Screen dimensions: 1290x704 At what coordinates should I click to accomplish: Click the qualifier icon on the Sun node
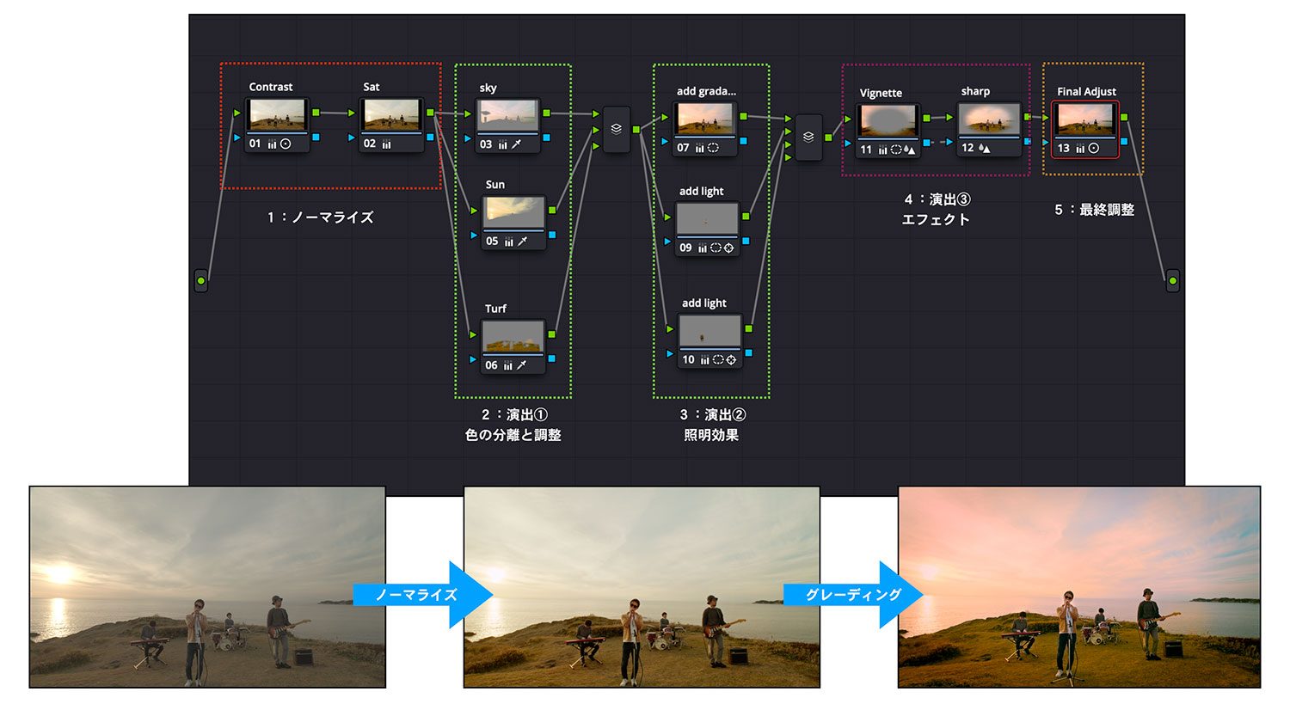(x=522, y=241)
